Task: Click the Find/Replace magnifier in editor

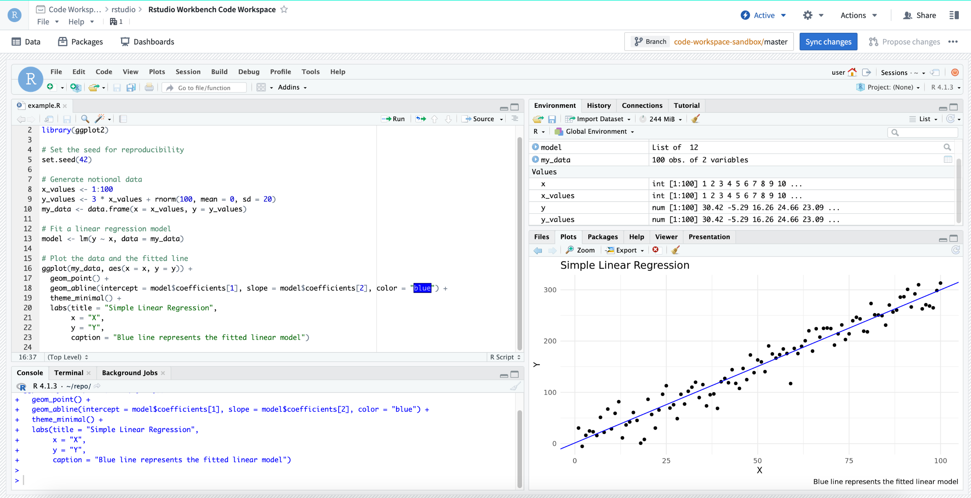Action: 85,119
